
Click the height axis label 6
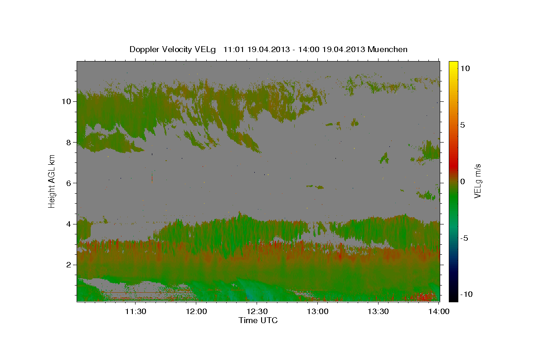pyautogui.click(x=69, y=183)
